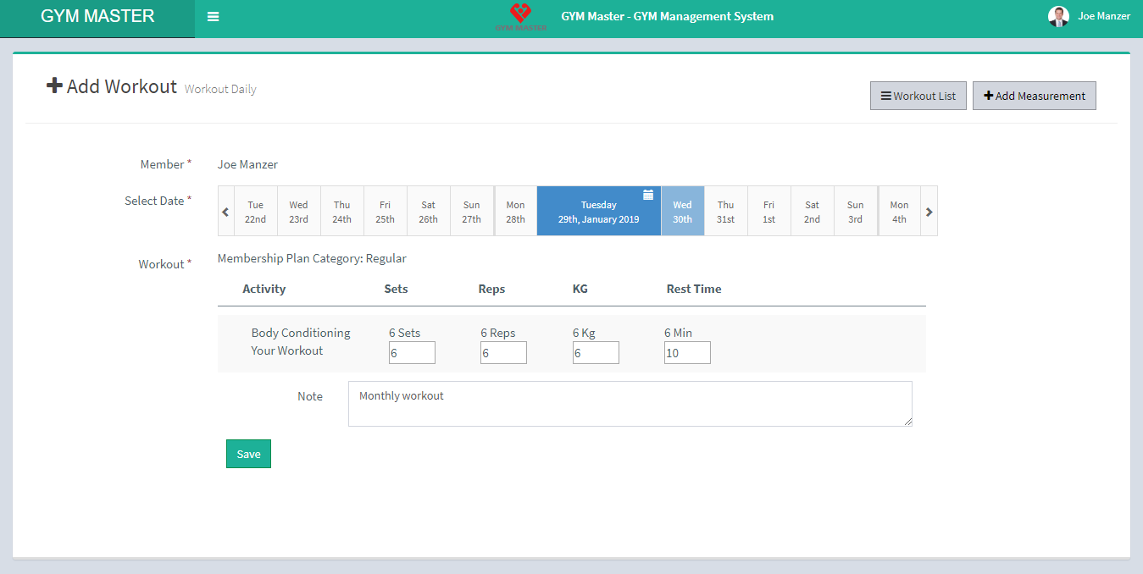Select Mon 28th in date picker
The image size is (1143, 574).
(x=515, y=212)
